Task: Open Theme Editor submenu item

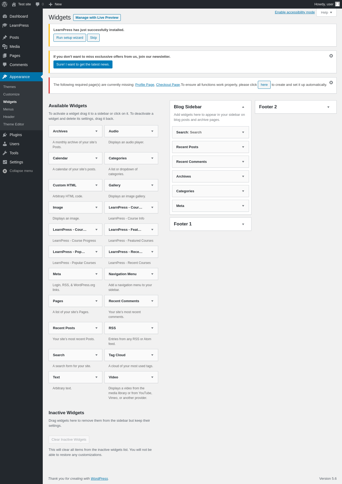Action: (x=14, y=124)
